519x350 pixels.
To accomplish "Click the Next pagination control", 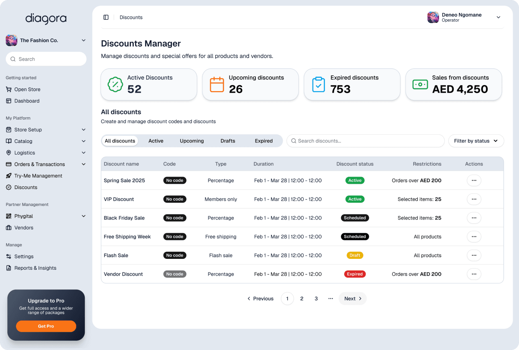I will pos(352,298).
